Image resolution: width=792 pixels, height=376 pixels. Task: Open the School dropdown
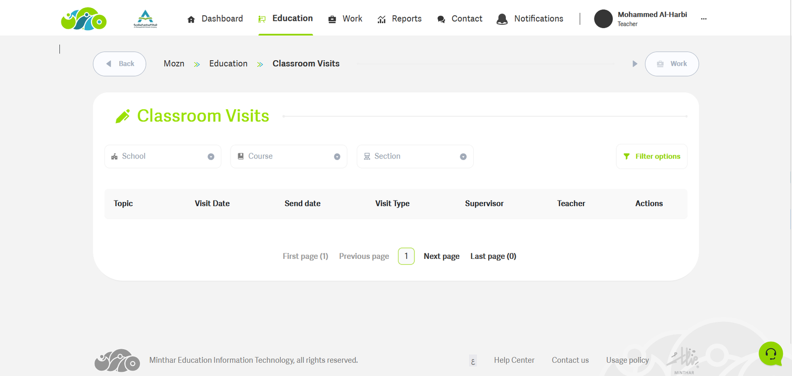(x=163, y=157)
